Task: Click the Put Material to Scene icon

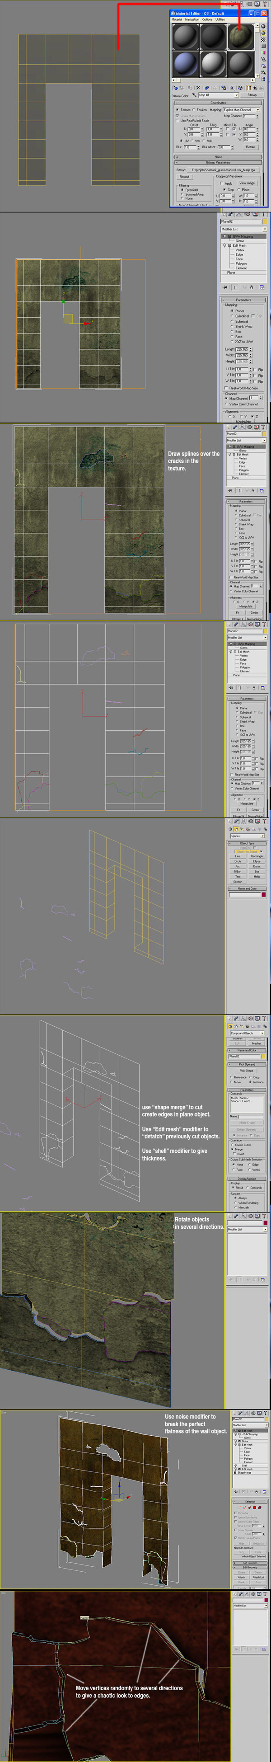Action: tap(182, 88)
